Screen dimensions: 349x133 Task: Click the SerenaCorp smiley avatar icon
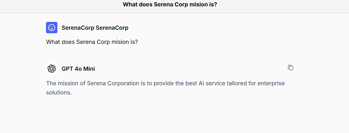tap(52, 28)
